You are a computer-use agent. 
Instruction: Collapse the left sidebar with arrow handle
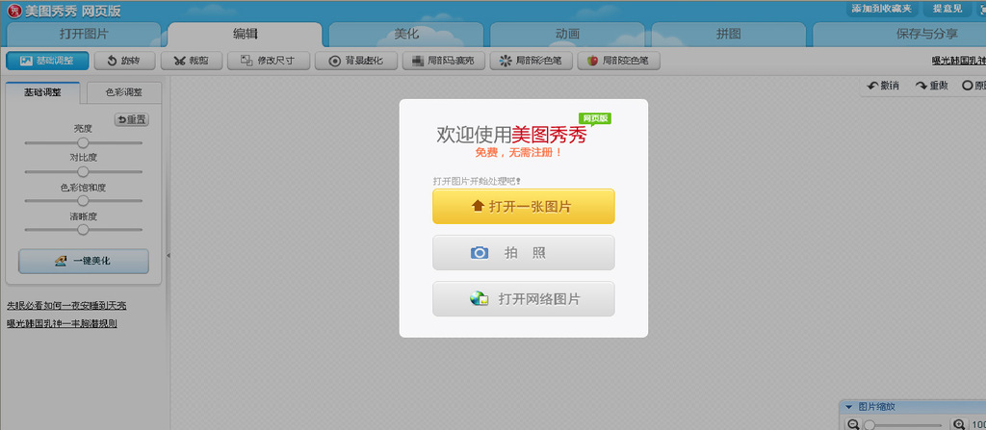click(x=168, y=255)
